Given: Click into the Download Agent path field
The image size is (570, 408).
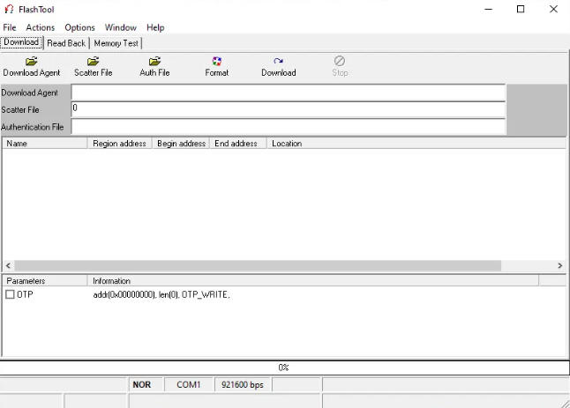Looking at the screenshot, I should tap(289, 93).
